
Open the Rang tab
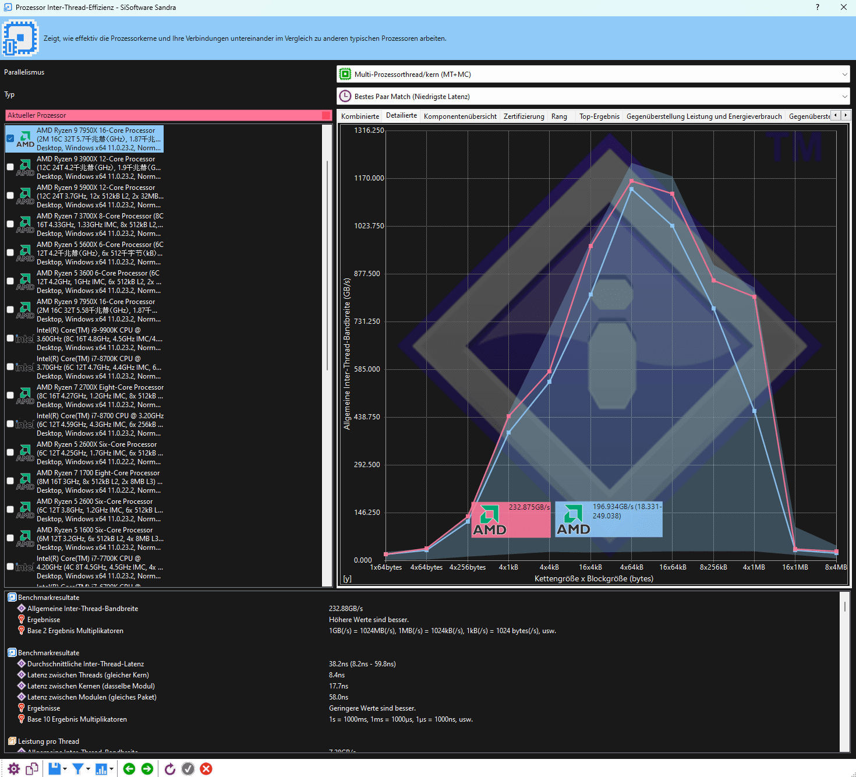click(x=559, y=116)
